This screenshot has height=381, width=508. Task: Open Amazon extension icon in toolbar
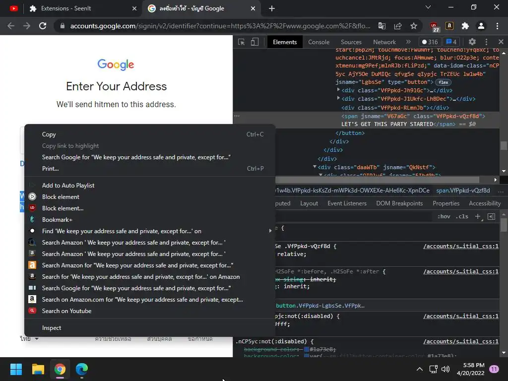[449, 26]
